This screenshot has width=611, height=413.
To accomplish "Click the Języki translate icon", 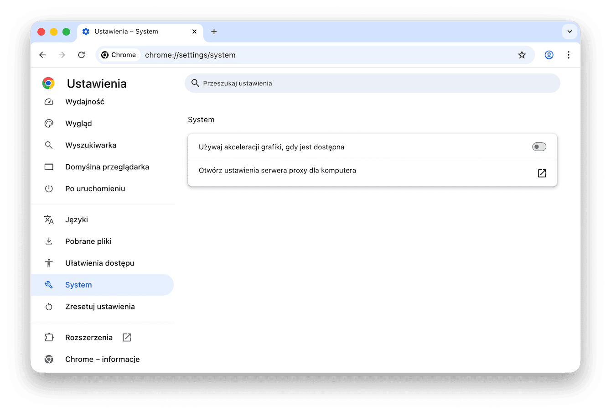I will point(49,220).
